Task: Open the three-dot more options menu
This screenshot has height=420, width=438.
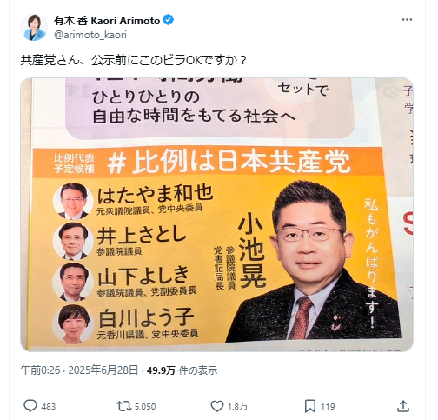Action: point(407,20)
